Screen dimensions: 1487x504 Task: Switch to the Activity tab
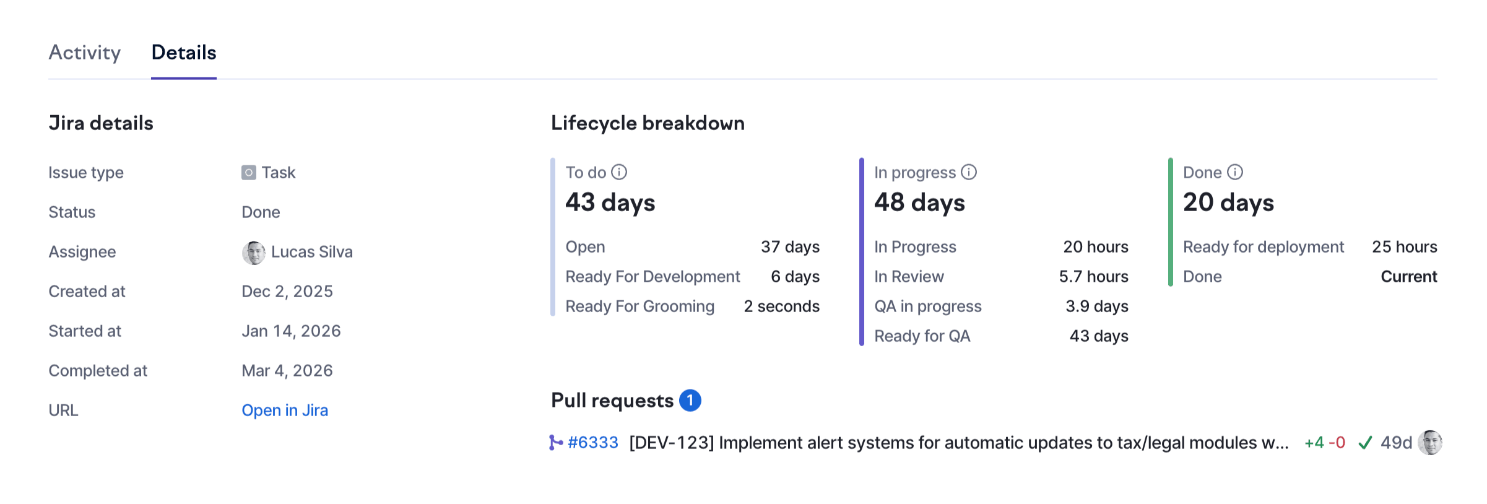click(85, 53)
